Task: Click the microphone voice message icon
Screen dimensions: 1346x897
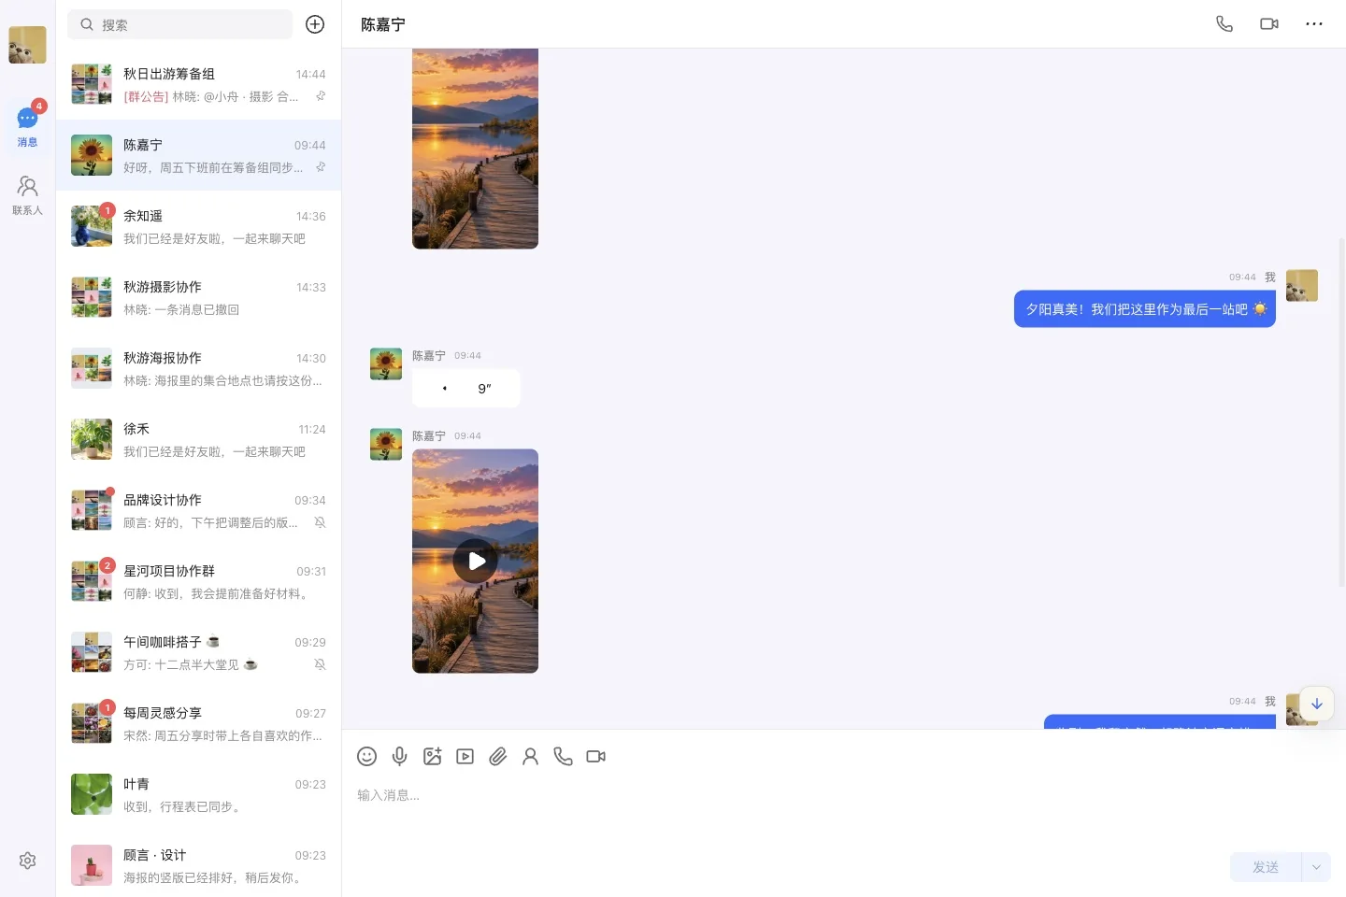Action: tap(399, 756)
